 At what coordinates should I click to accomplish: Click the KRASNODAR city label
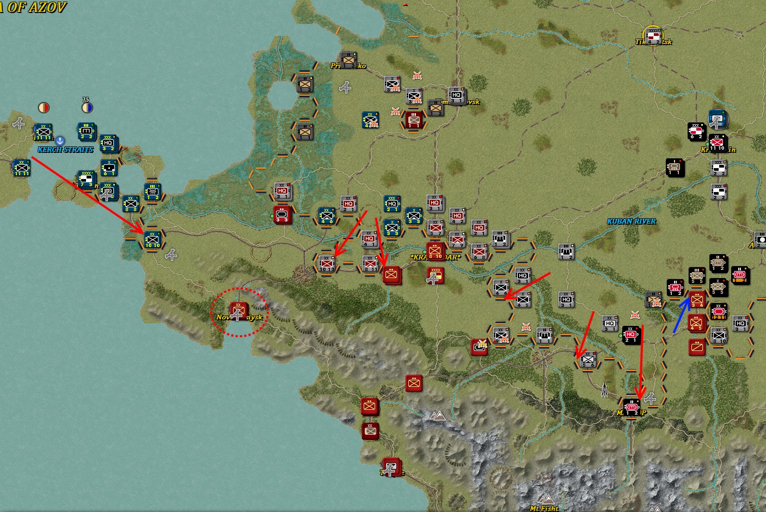coord(435,257)
